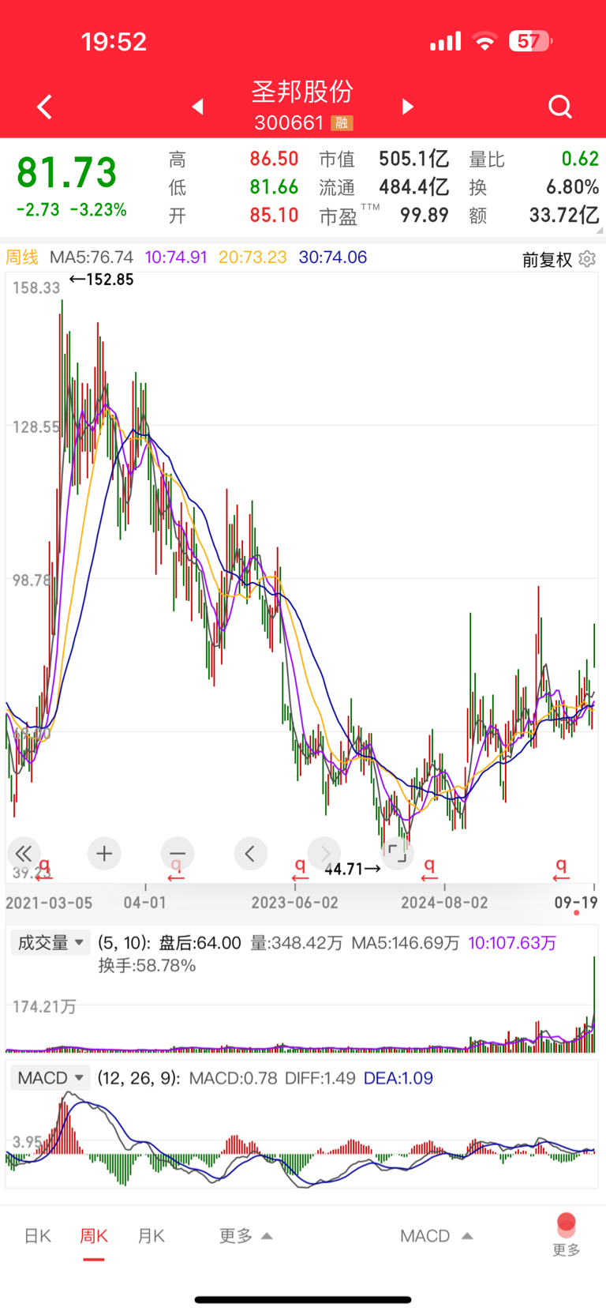Switch to 月K tab

tap(151, 1236)
